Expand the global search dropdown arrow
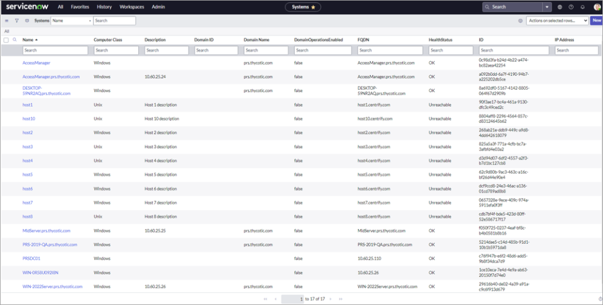The height and width of the screenshot is (305, 603). coord(546,7)
